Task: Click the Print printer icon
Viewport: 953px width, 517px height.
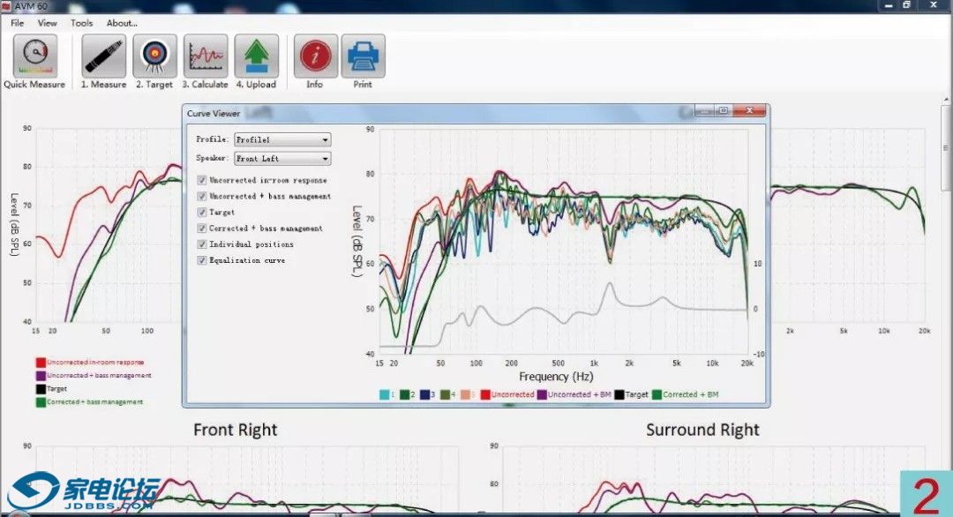Action: 363,56
